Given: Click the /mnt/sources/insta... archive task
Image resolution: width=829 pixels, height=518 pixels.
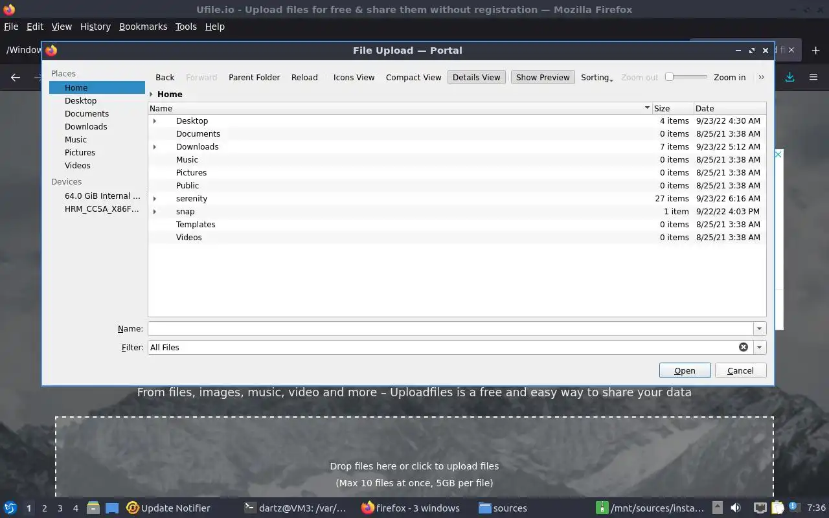Looking at the screenshot, I should pos(650,508).
